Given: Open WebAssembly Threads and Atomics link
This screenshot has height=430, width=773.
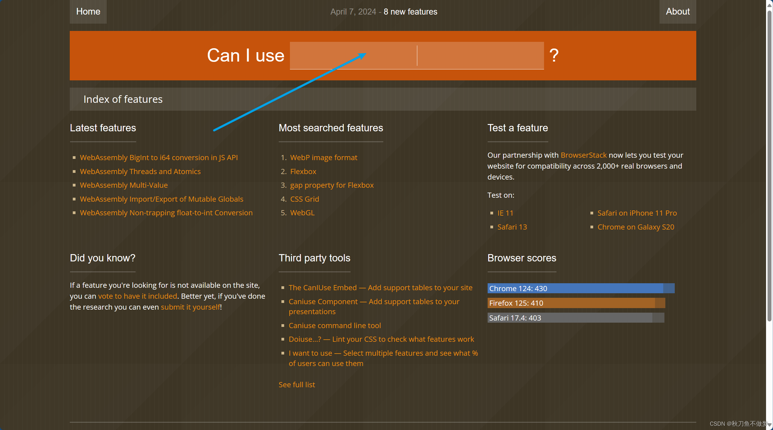Looking at the screenshot, I should click(140, 171).
